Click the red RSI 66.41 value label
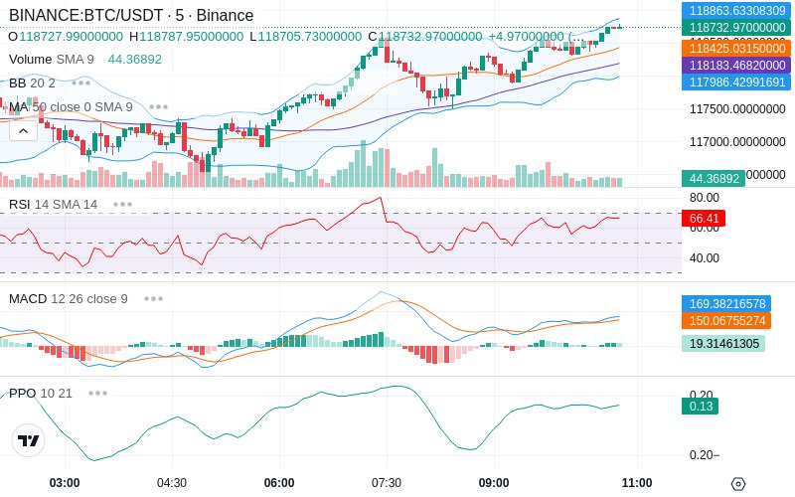Screen dimensions: 795x497 coord(704,218)
